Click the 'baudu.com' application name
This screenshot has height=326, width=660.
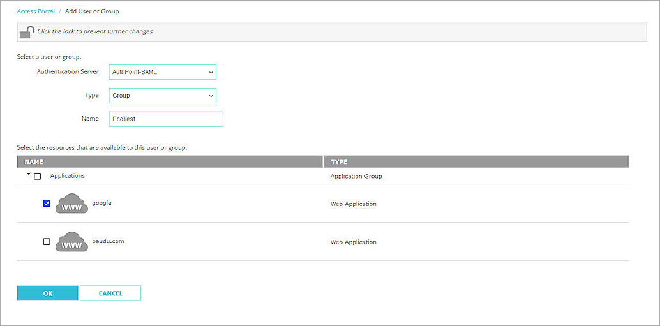(108, 241)
